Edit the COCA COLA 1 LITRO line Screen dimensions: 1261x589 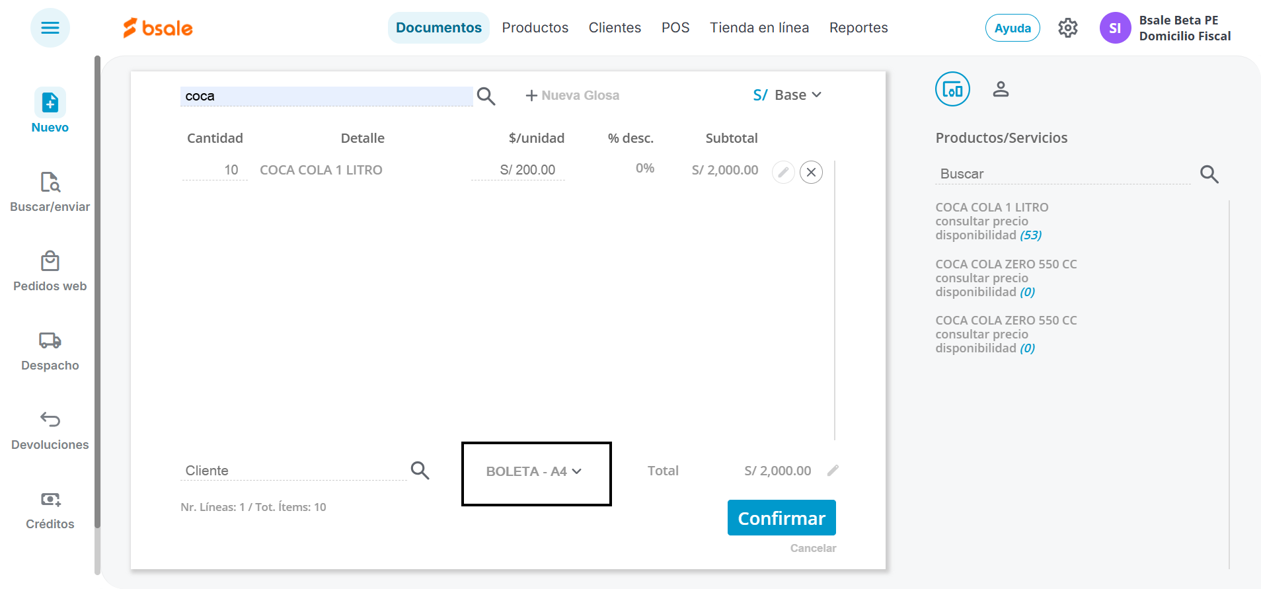pyautogui.click(x=783, y=172)
